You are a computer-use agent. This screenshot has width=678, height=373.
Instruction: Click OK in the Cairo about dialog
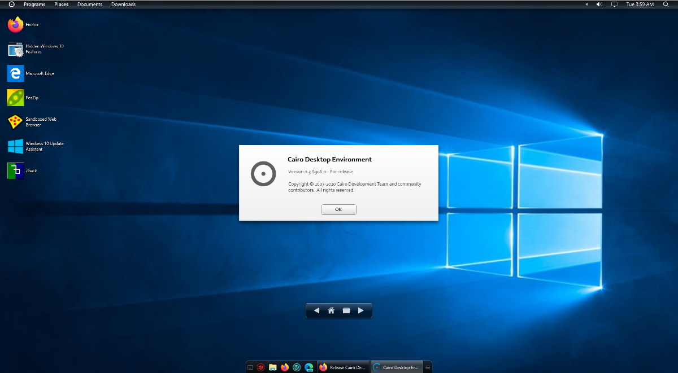[338, 209]
